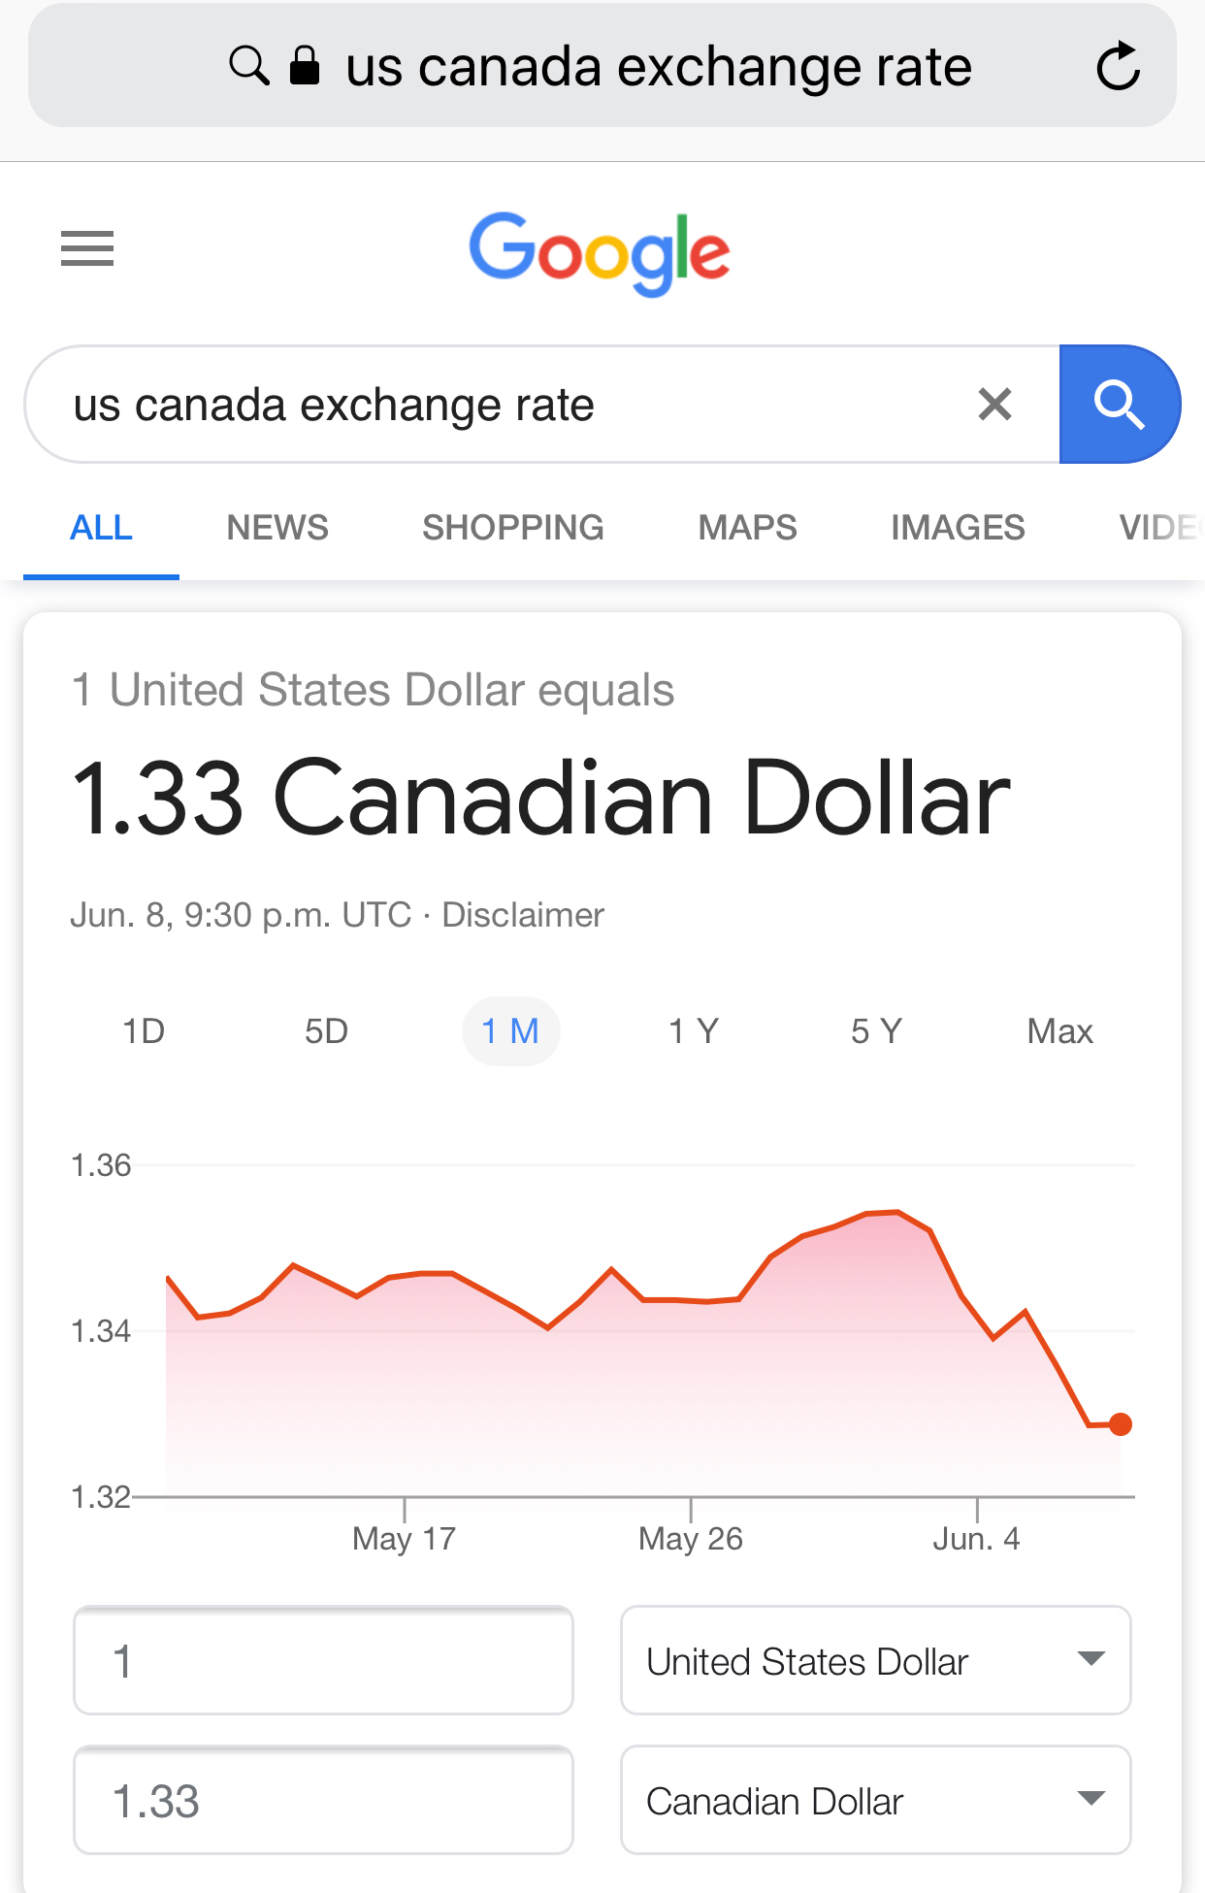This screenshot has width=1205, height=1893.
Task: Open the Disclaimer link
Action: [x=523, y=915]
